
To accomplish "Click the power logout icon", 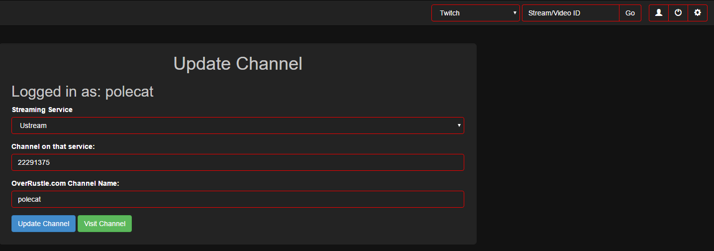I will pos(678,13).
